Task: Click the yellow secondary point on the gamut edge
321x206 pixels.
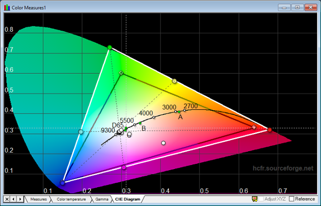Action: point(174,81)
